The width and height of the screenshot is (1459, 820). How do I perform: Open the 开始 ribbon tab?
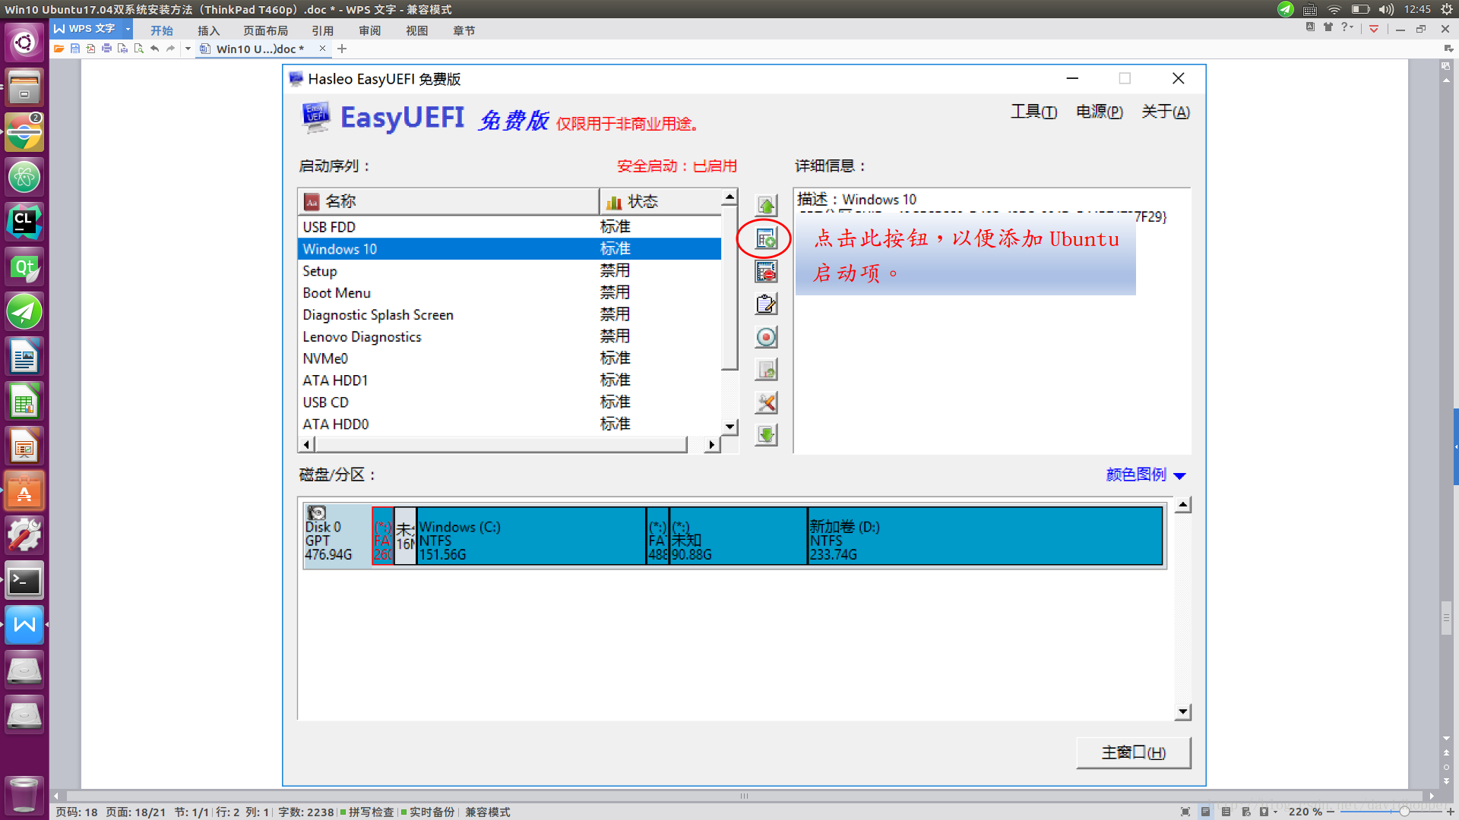pos(162,30)
